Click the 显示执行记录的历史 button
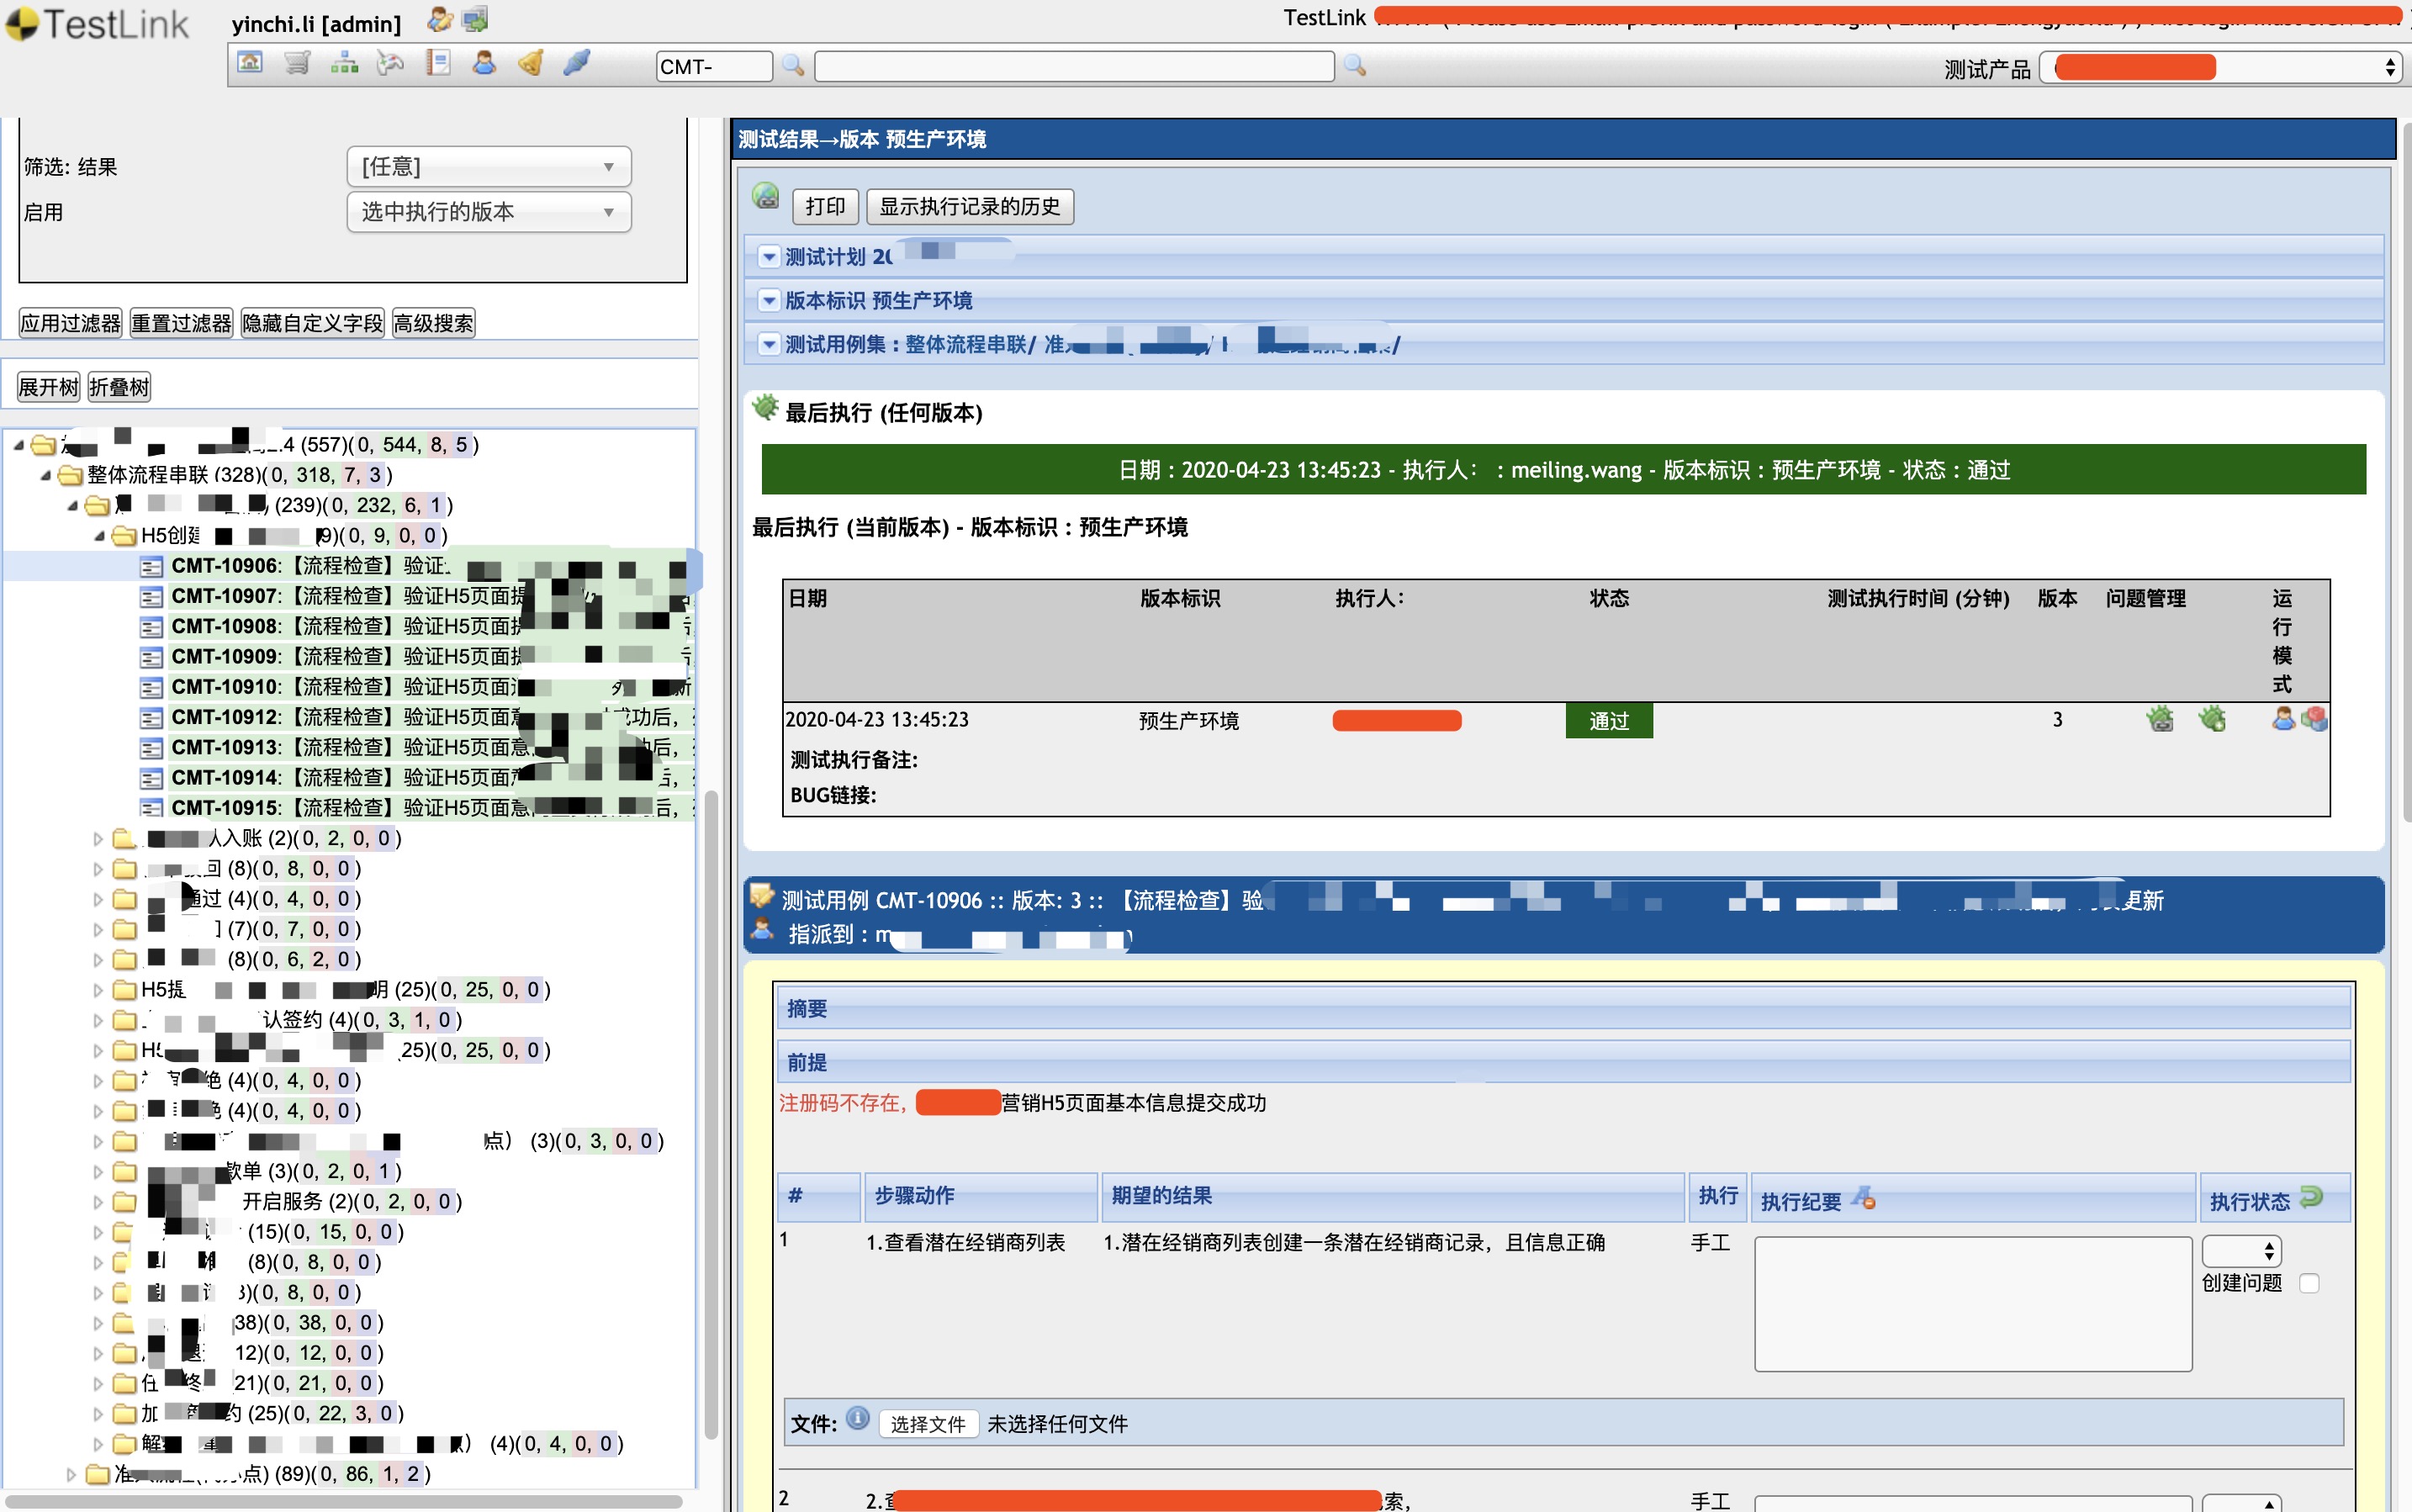Screen dimensions: 2412x1512 click(970, 206)
